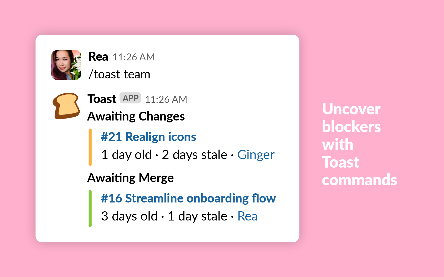Click the 'Uncover blockers with Toast commands' caption
This screenshot has width=444, height=277.
360,144
